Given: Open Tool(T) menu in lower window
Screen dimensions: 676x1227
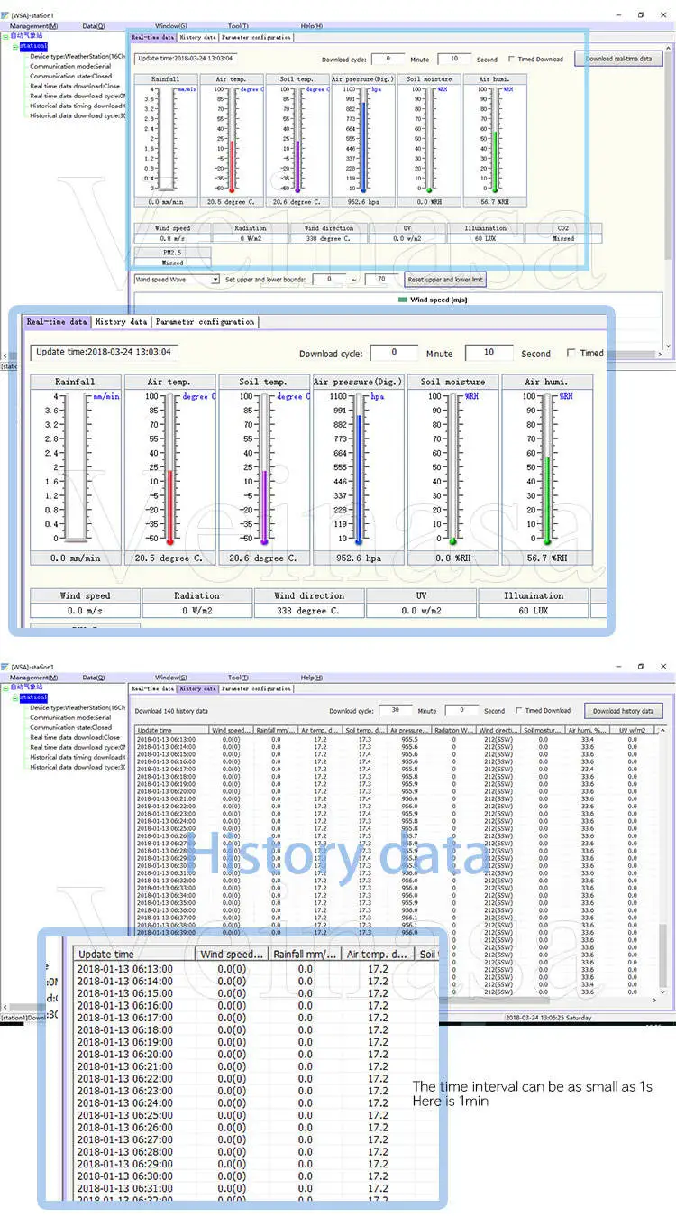Looking at the screenshot, I should point(238,678).
